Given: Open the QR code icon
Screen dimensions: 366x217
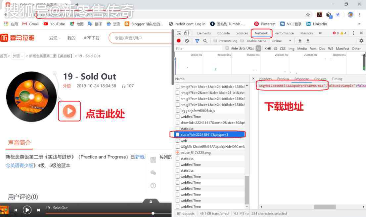Looking at the screenshot, I should pyautogui.click(x=153, y=160).
